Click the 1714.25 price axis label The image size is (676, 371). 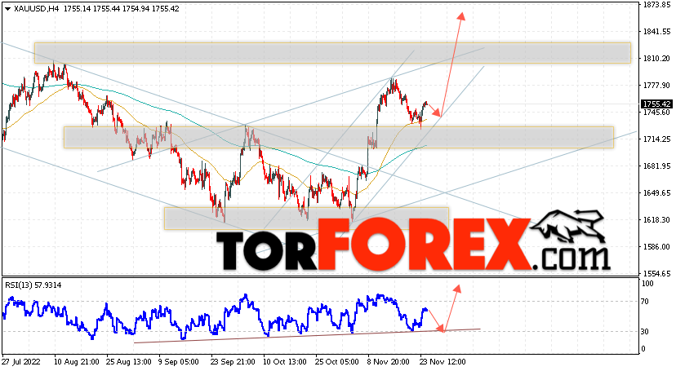coord(656,139)
